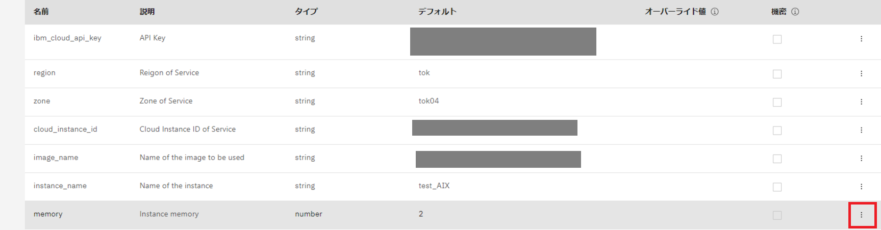Click the デフォルト column header
Image resolution: width=881 pixels, height=230 pixels.
click(437, 12)
